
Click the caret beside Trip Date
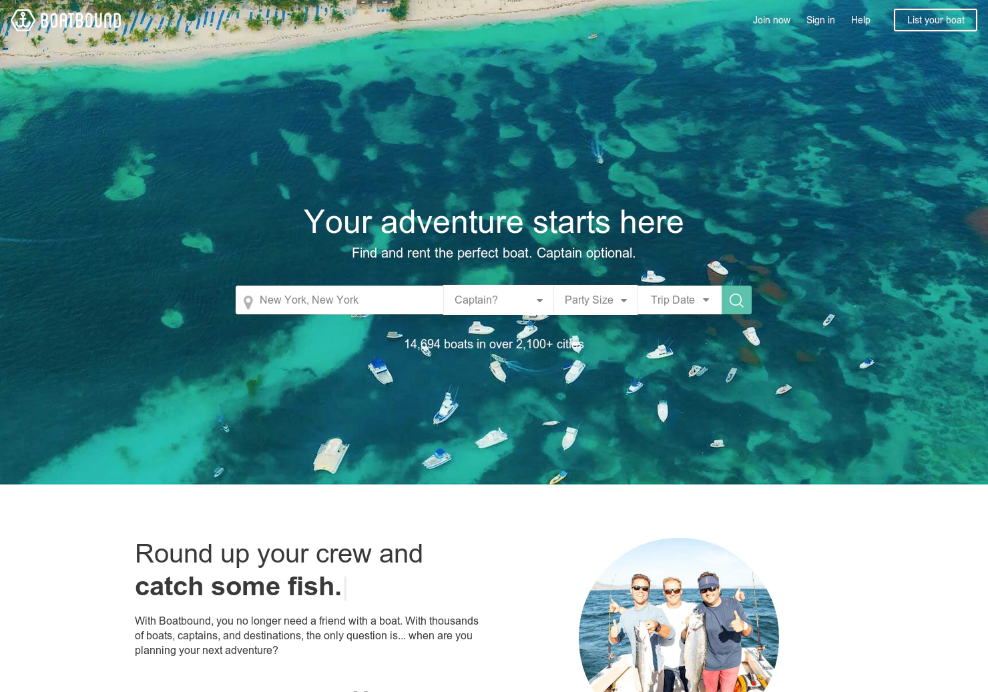coord(706,300)
